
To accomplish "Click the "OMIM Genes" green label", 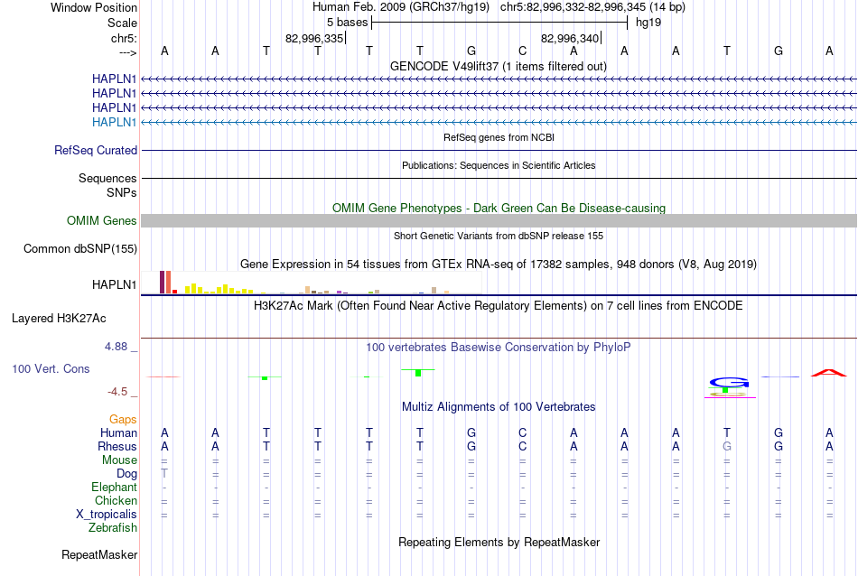I will 101,220.
